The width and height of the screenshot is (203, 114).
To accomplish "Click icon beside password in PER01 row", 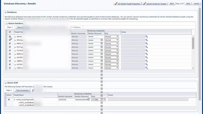I will click(101, 43).
